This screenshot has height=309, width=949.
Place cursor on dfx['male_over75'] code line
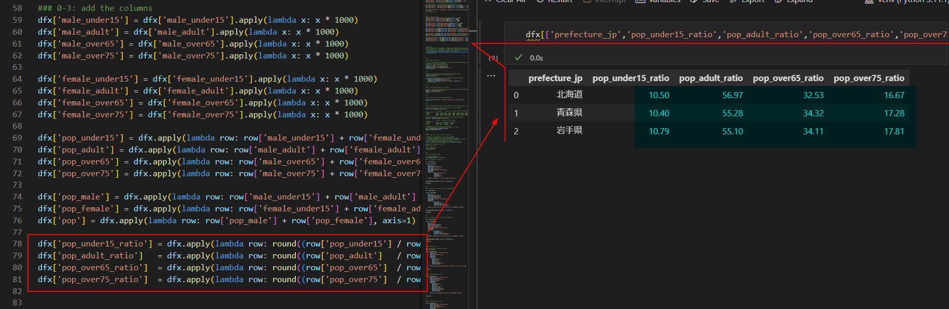193,56
